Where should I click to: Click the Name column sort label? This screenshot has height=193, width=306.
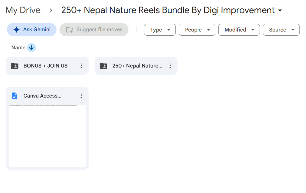point(18,48)
